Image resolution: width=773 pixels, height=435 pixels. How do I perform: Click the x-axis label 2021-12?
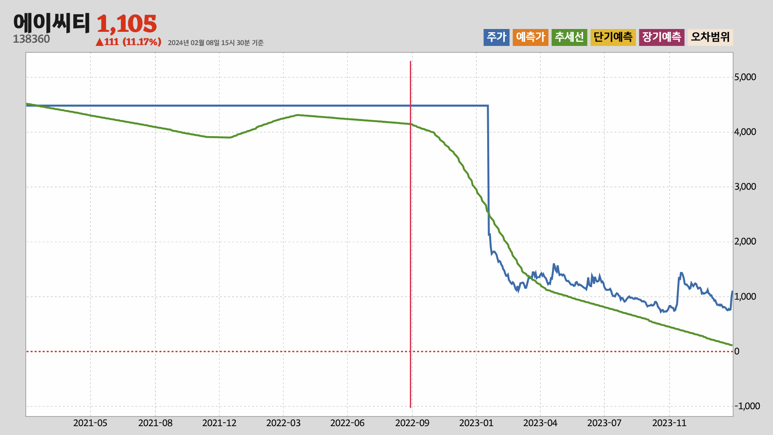(x=219, y=423)
